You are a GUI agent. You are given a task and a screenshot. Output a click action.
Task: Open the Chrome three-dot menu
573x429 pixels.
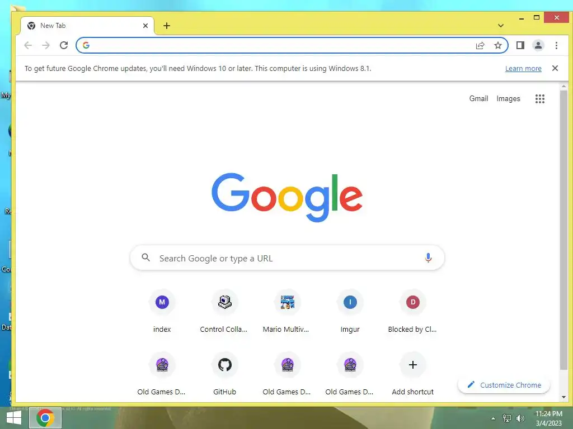[556, 45]
